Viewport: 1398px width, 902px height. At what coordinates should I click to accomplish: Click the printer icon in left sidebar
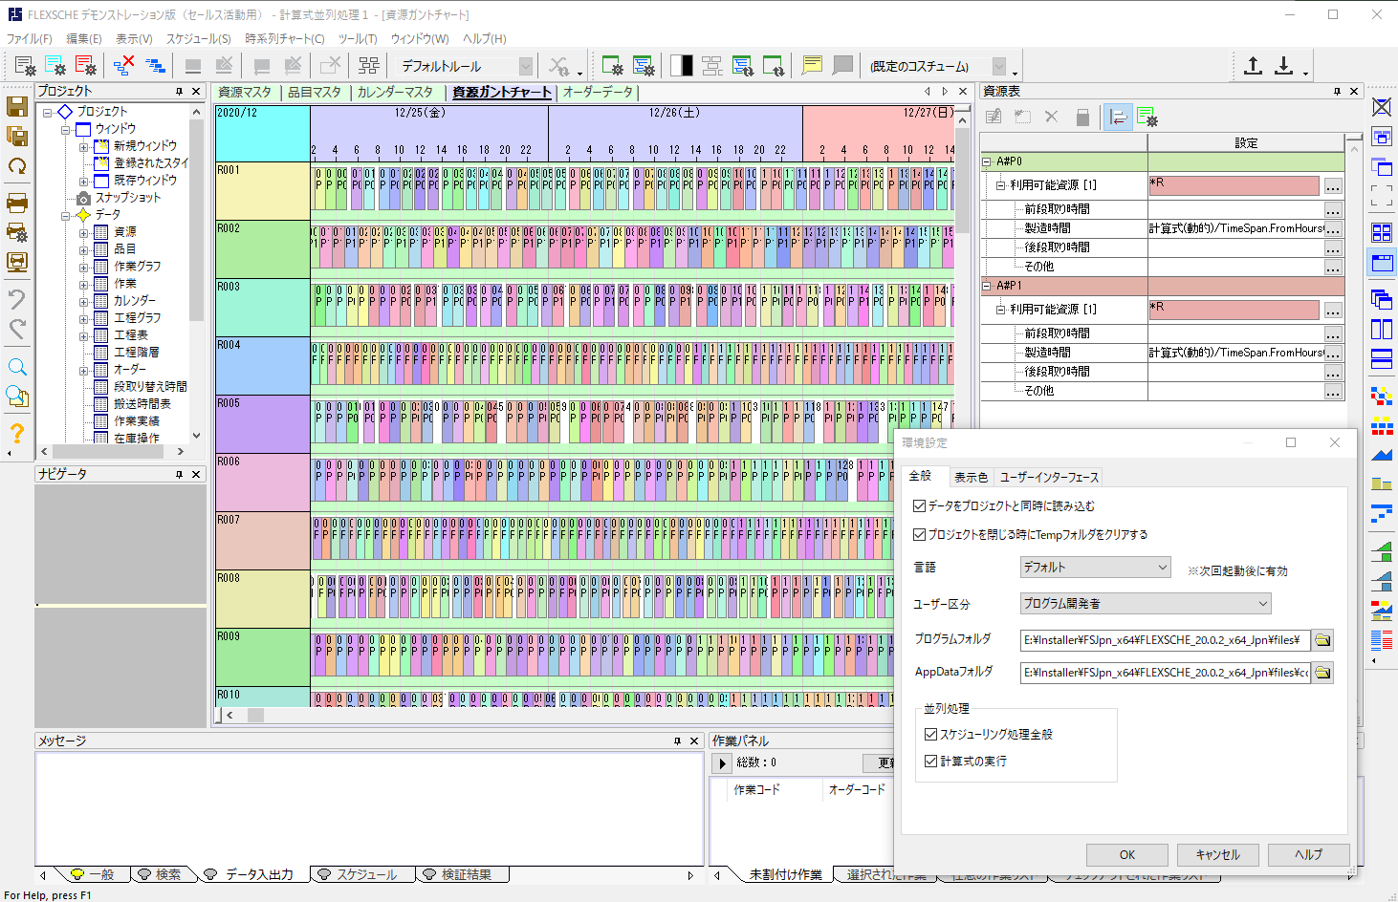click(x=17, y=203)
